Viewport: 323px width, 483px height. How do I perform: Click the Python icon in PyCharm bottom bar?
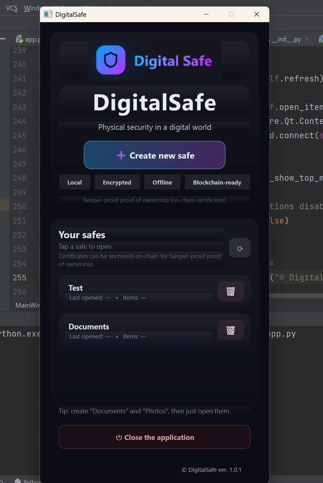[18, 481]
